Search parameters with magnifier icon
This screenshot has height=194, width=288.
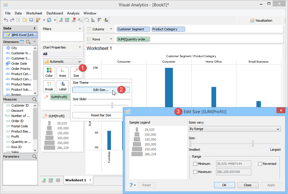[35, 156]
